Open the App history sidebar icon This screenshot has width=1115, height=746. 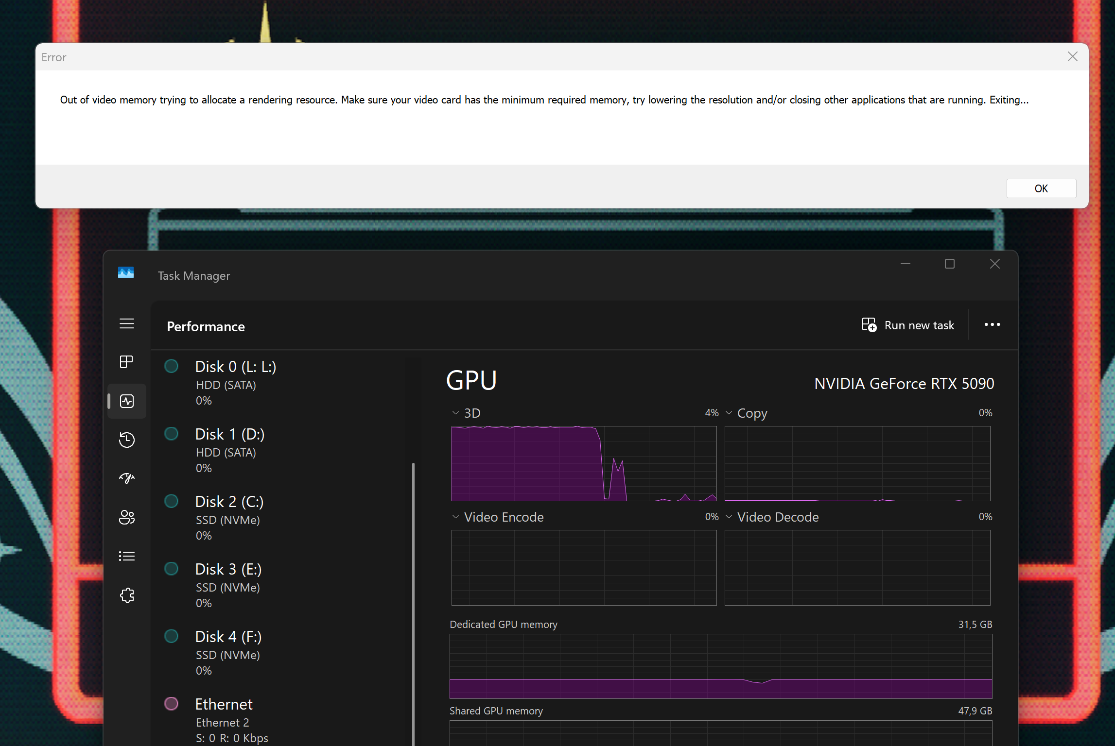(127, 440)
